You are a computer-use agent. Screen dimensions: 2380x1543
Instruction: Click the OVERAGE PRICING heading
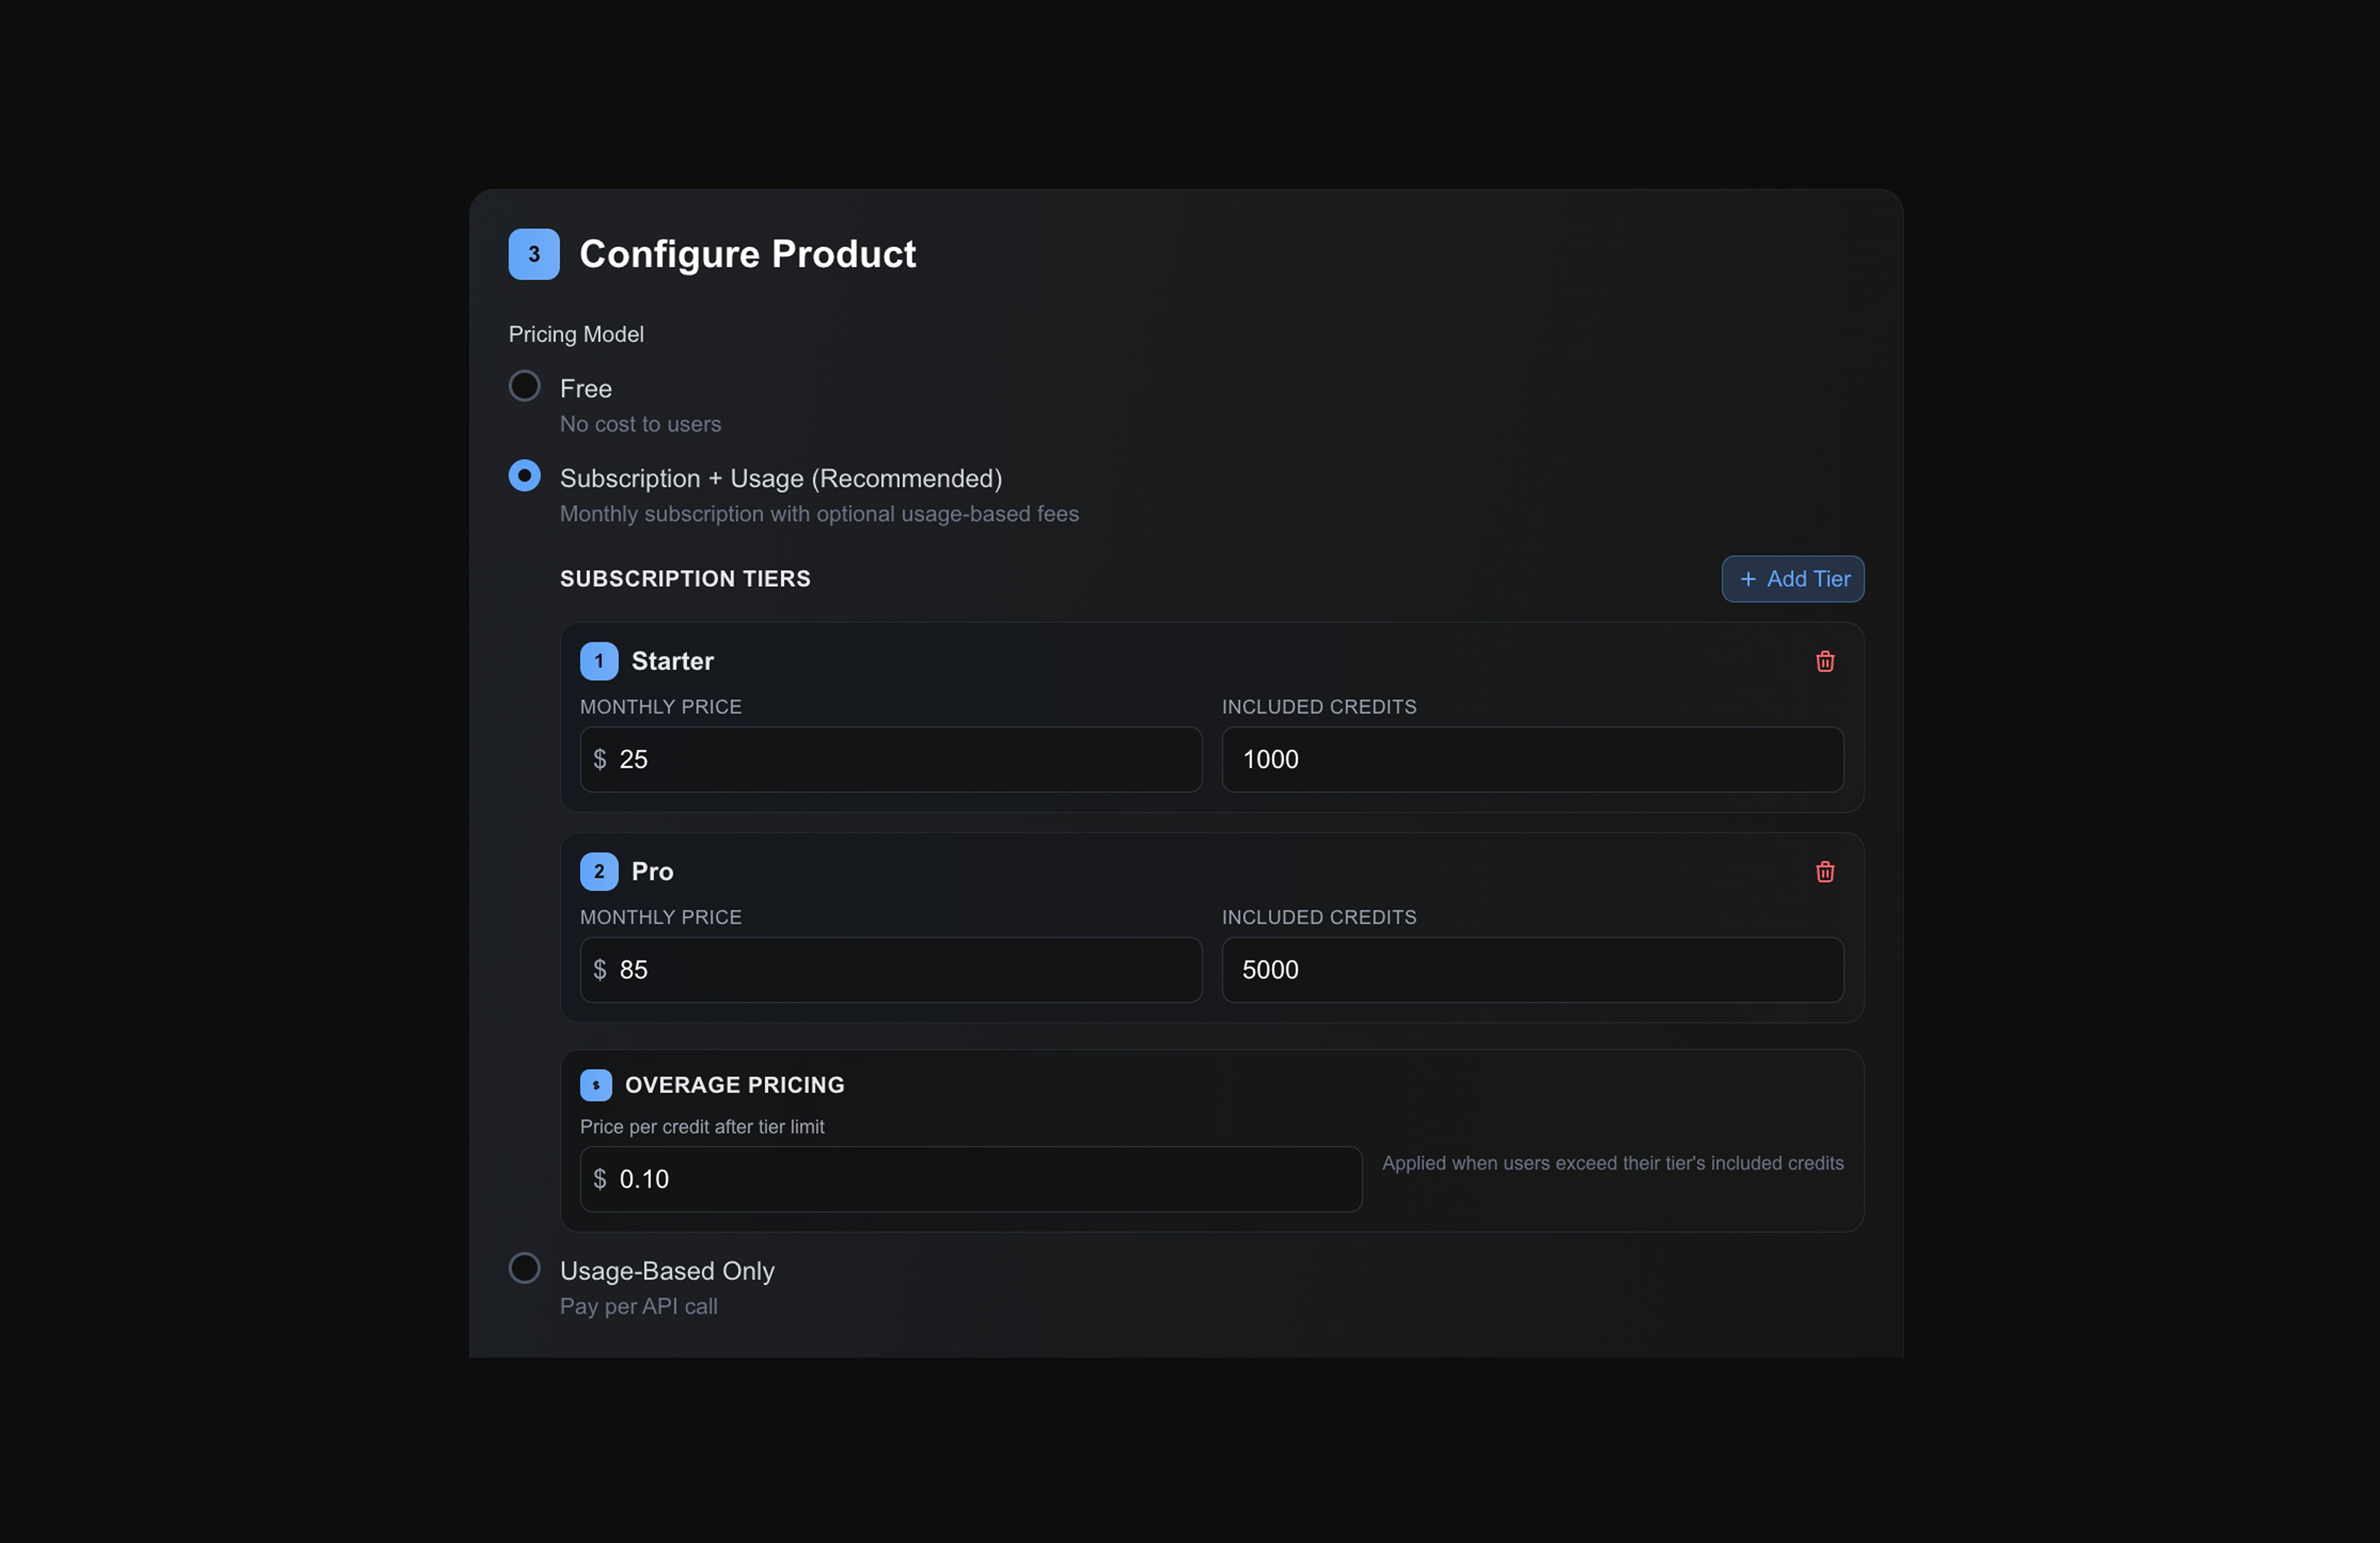(x=734, y=1085)
